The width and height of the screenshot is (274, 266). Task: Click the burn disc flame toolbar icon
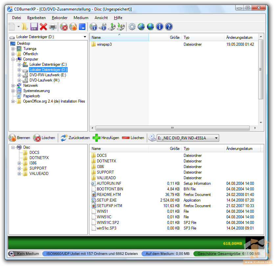pos(73,27)
